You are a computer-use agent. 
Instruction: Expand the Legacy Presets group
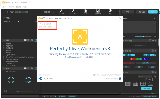coord(4,55)
